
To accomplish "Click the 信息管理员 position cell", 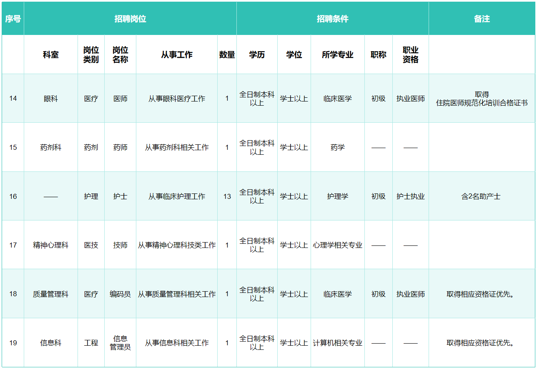I will [120, 343].
